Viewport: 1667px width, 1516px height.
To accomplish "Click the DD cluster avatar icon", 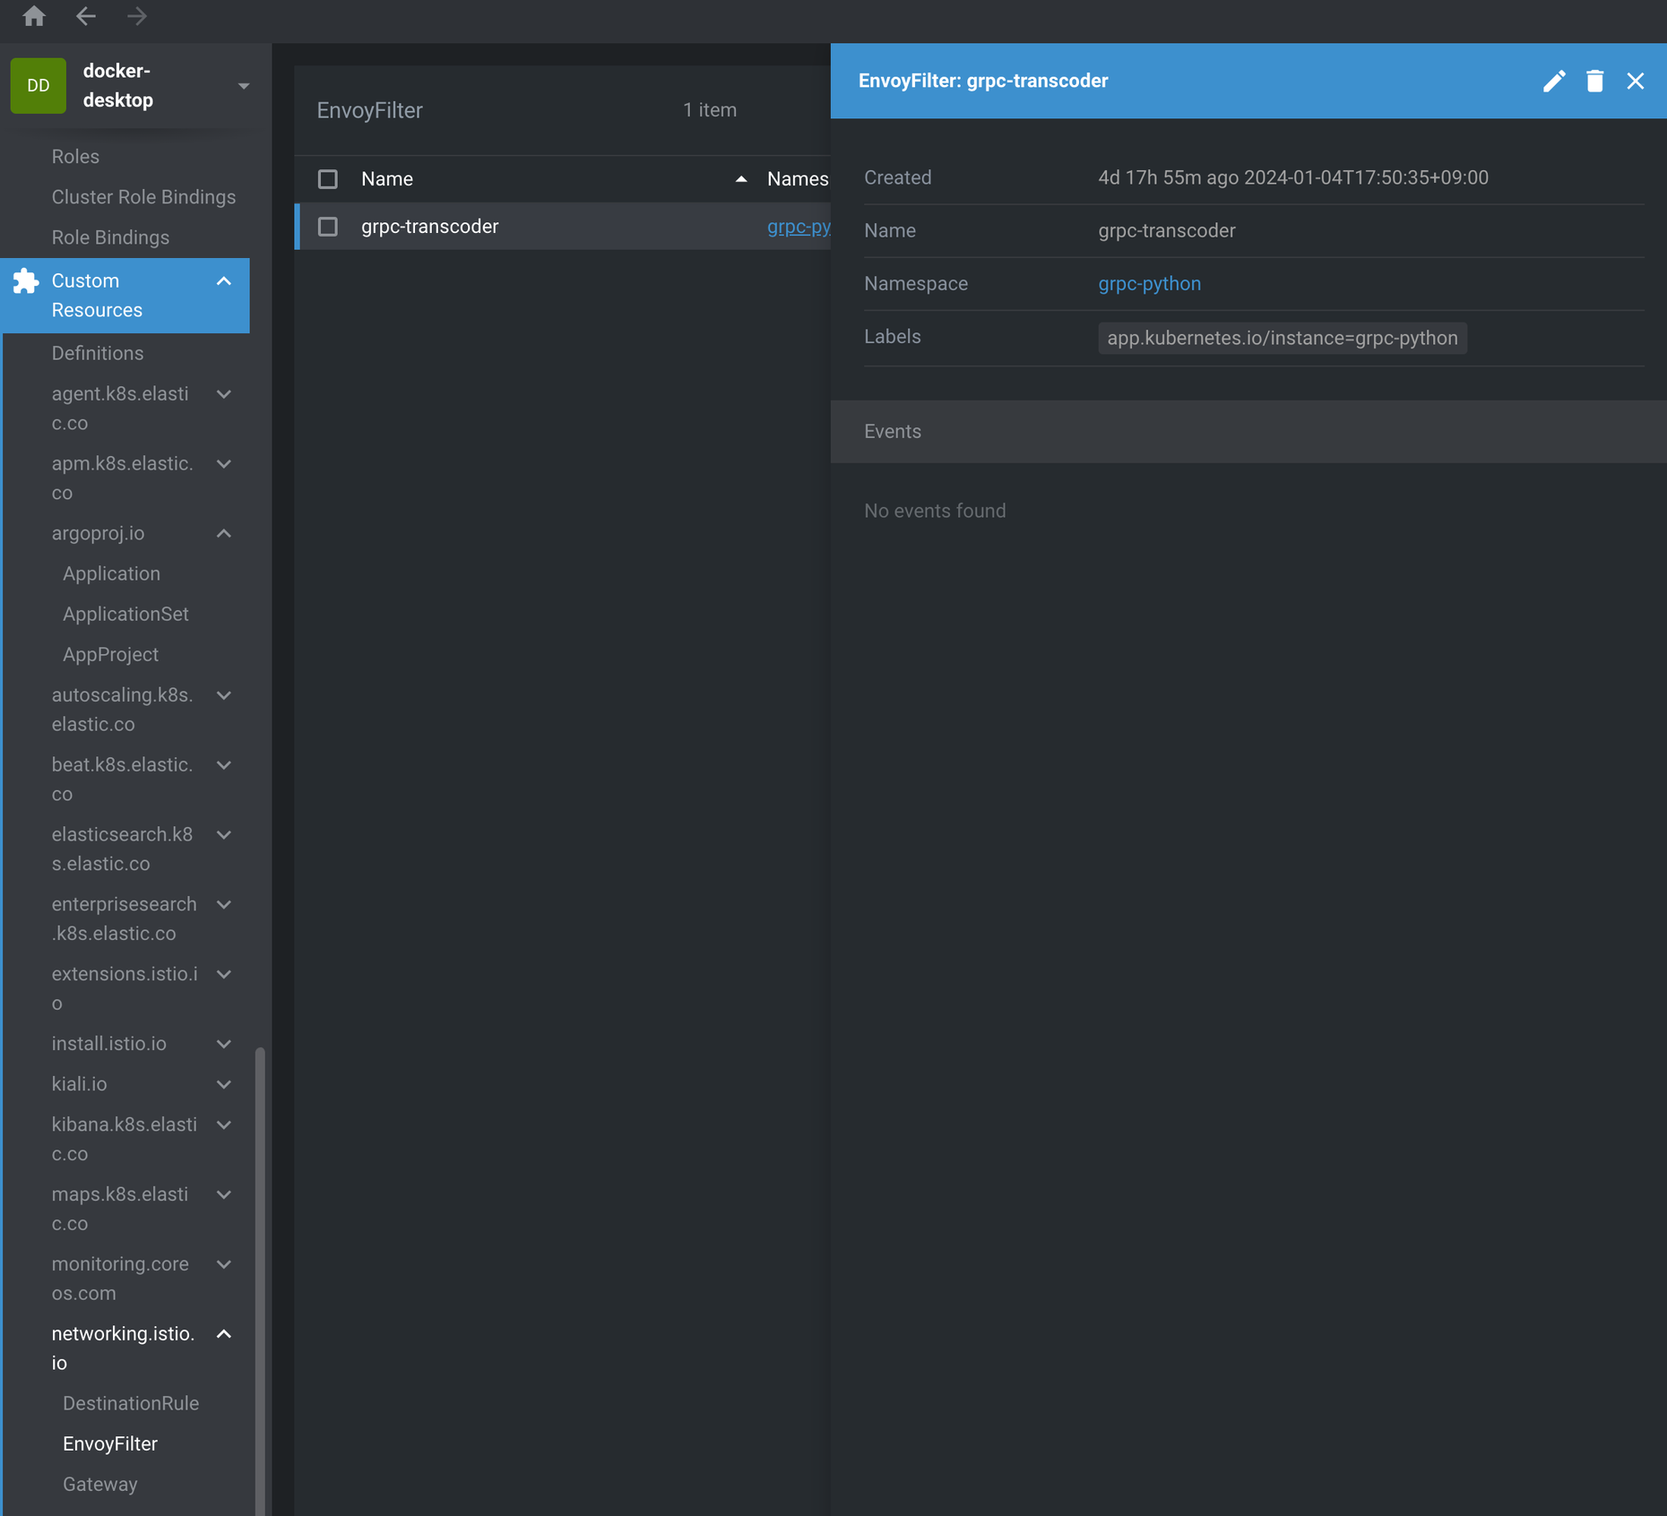I will (39, 86).
